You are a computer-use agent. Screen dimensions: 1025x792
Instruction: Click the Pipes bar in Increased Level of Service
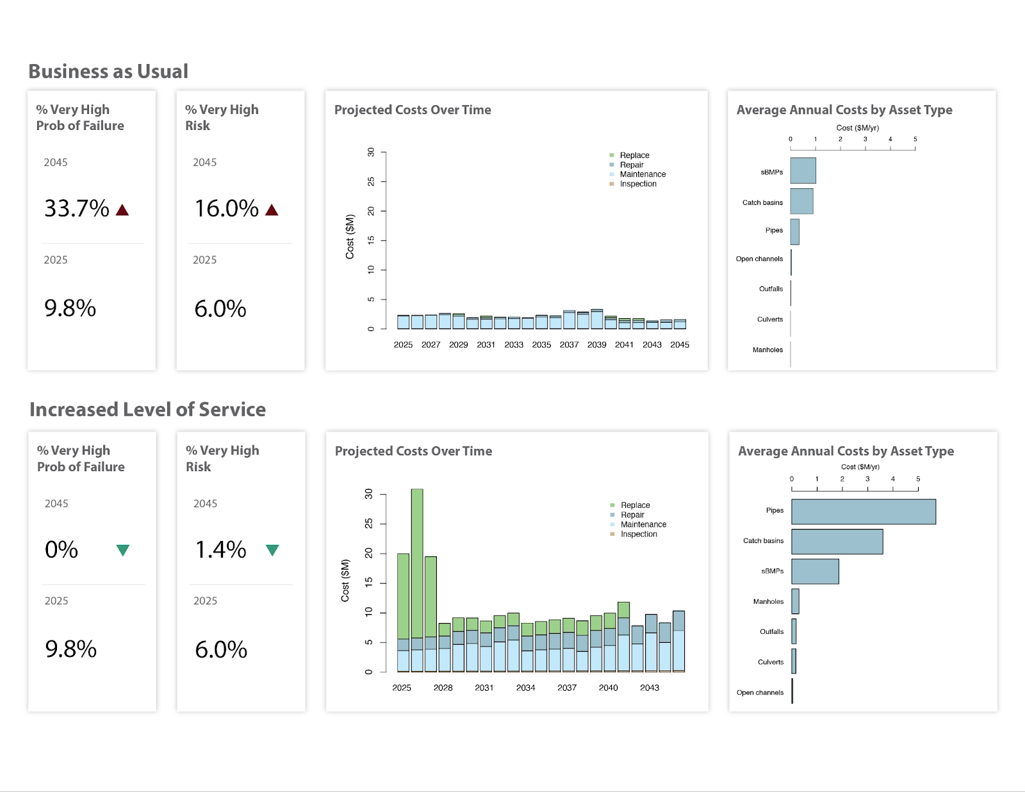coord(863,512)
